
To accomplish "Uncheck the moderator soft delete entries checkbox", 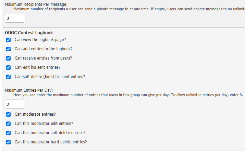I will tap(9, 133).
